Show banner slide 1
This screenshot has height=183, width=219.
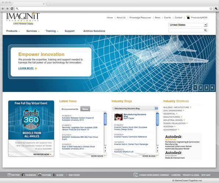click(x=195, y=87)
